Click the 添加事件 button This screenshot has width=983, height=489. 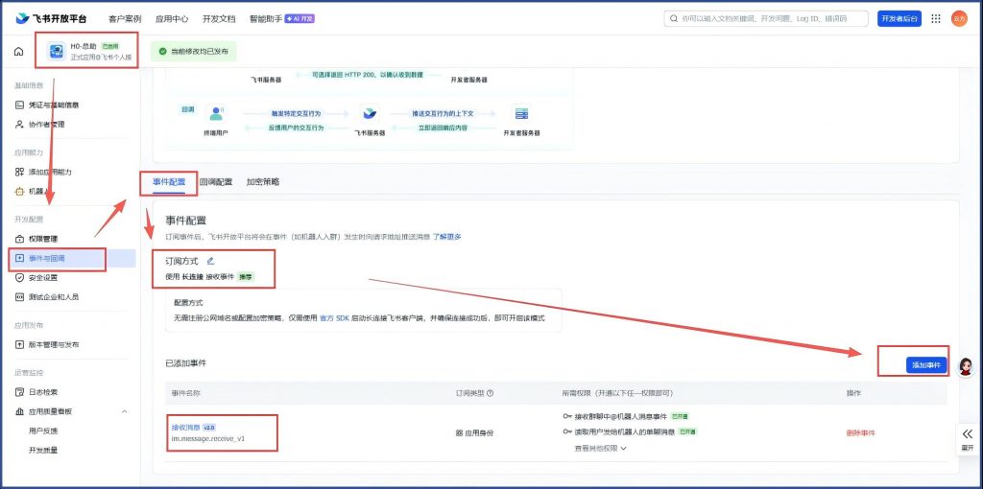pyautogui.click(x=926, y=365)
